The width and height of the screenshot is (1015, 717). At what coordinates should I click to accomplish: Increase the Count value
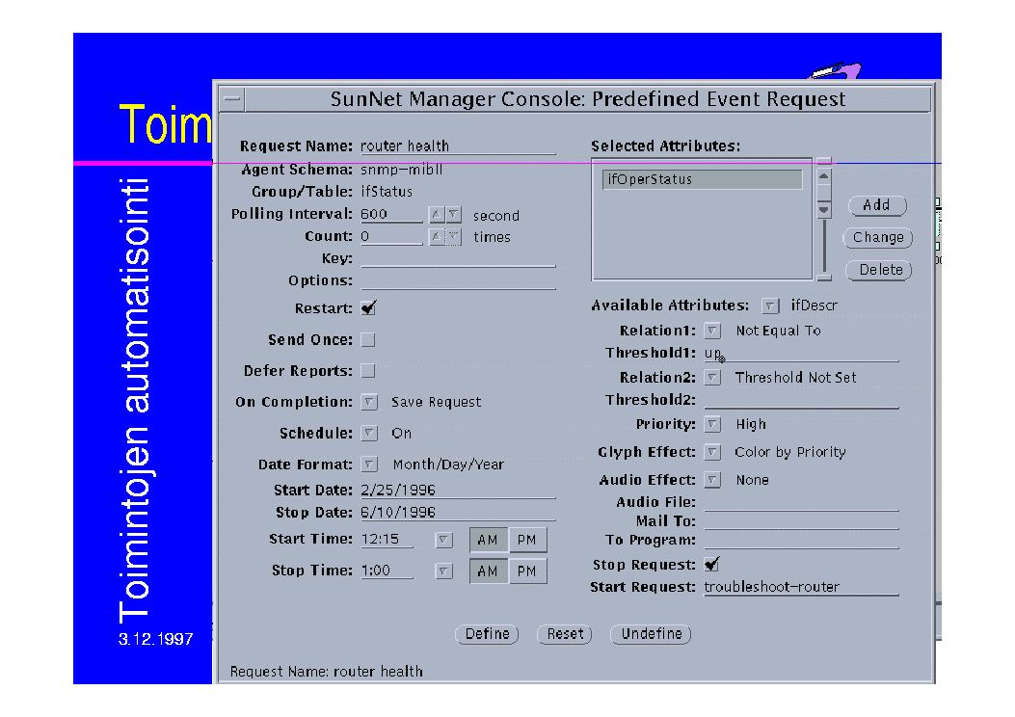tap(437, 237)
